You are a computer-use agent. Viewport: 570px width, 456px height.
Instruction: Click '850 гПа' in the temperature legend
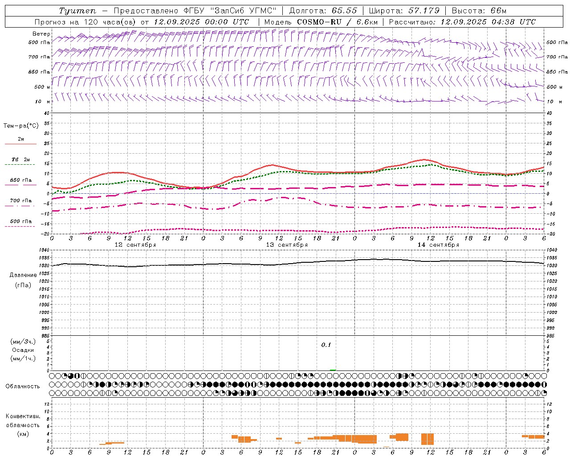pyautogui.click(x=21, y=180)
